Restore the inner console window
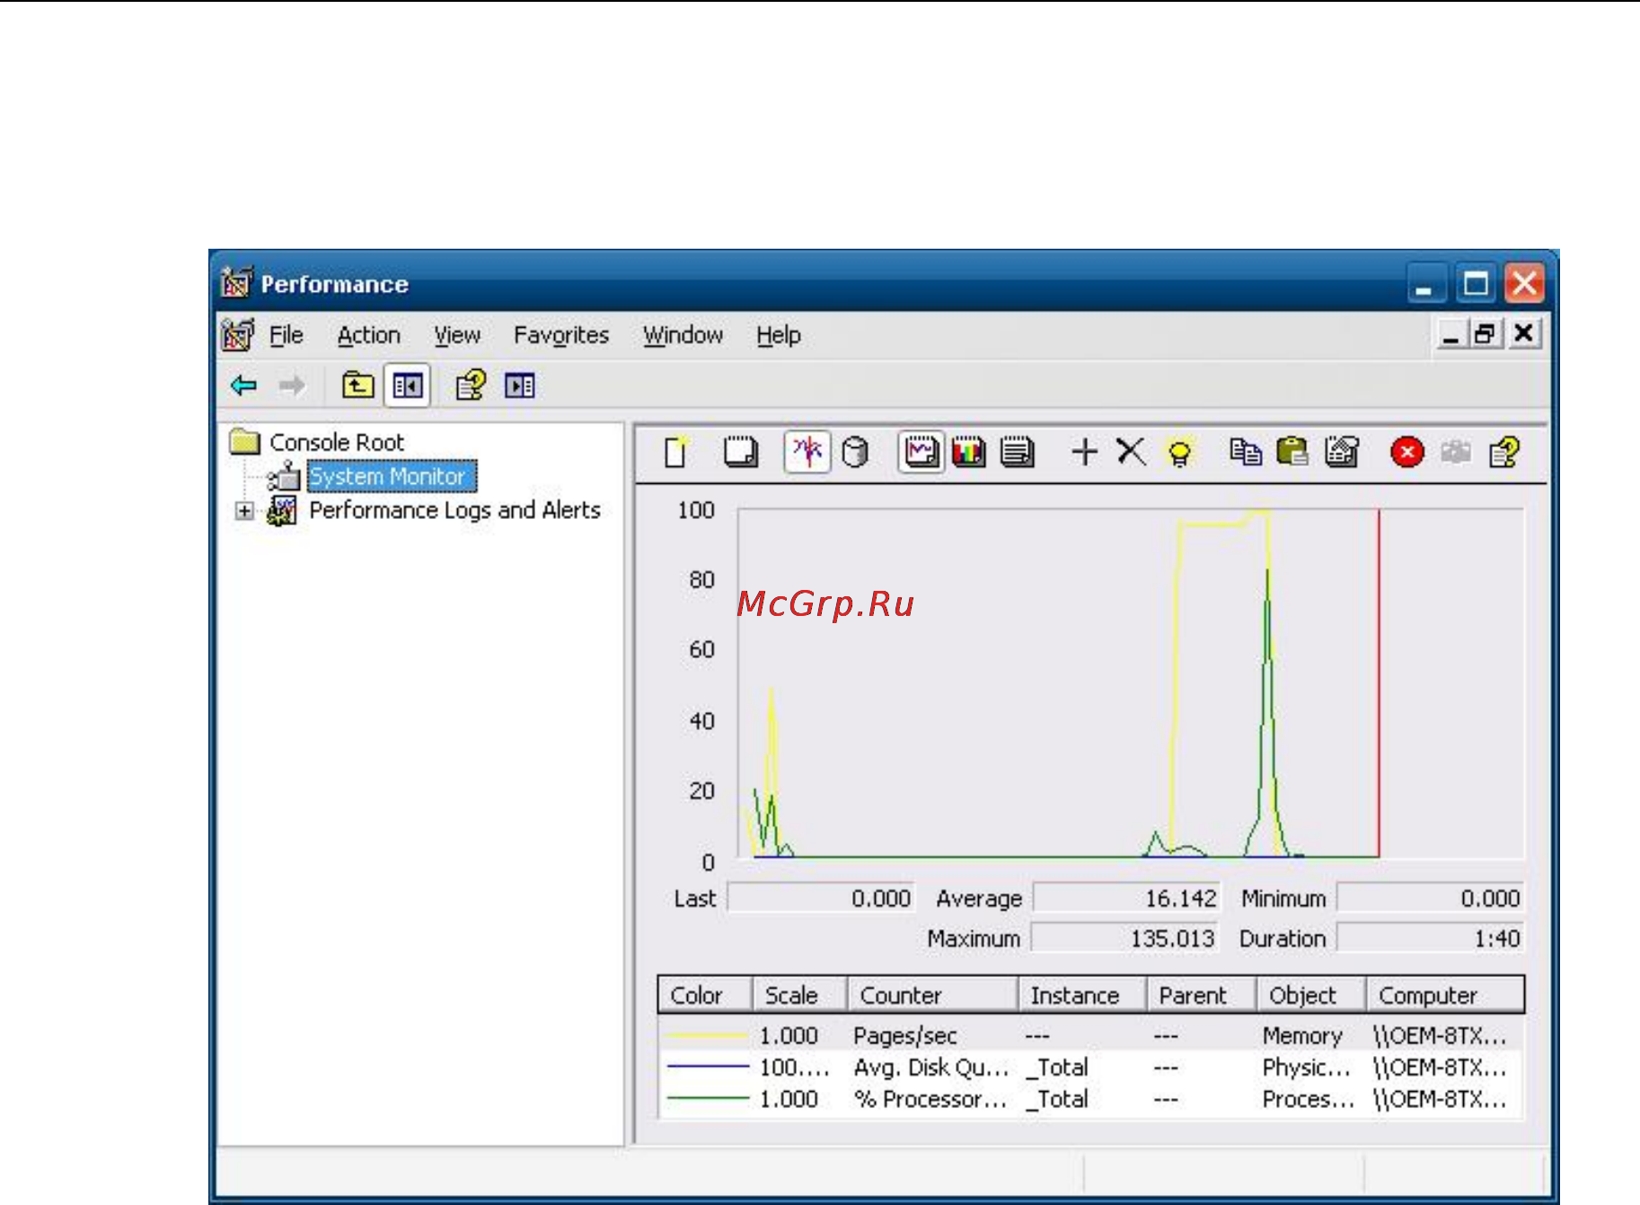 coord(1486,334)
